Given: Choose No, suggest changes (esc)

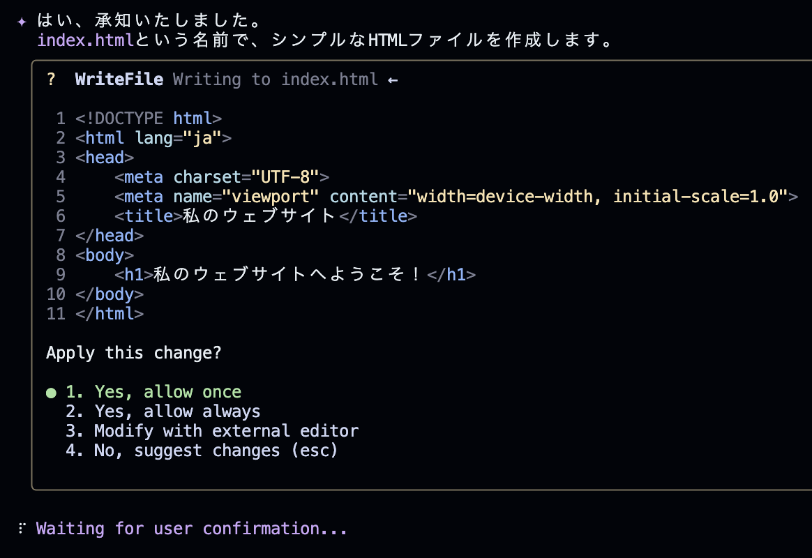Looking at the screenshot, I should tap(202, 451).
